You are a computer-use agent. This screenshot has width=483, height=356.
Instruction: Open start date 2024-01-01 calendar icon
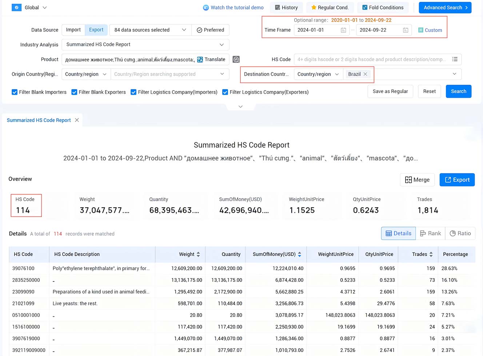point(343,30)
